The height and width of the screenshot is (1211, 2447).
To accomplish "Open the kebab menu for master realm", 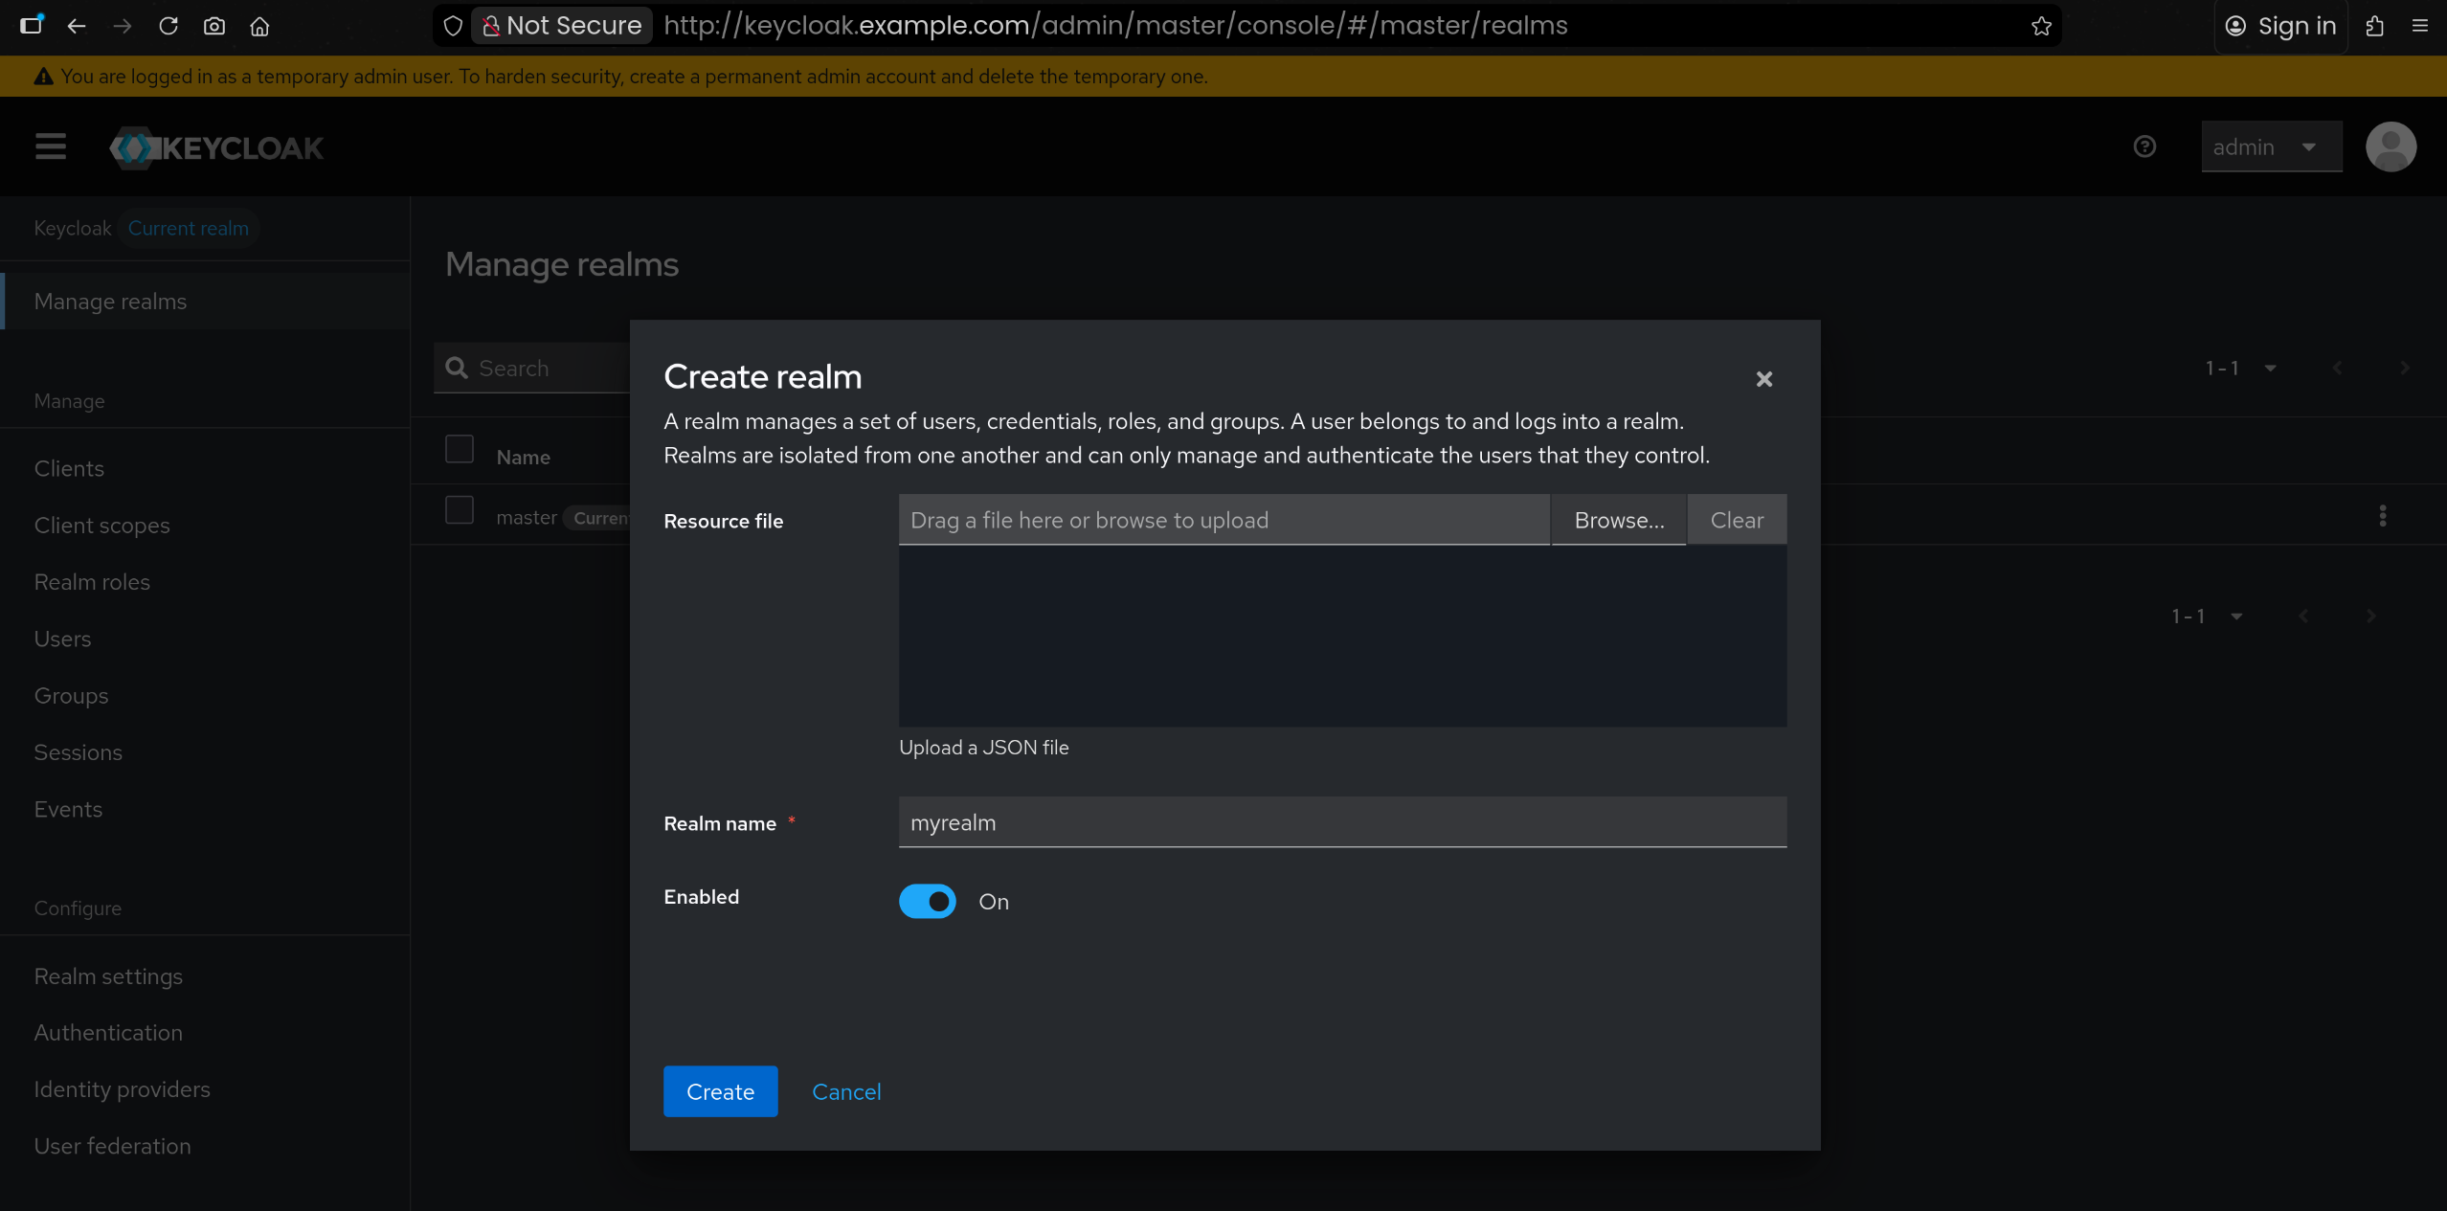I will coord(2382,516).
